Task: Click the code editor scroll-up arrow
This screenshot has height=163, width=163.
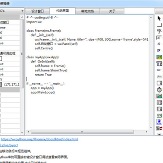Action: pyautogui.click(x=151, y=17)
